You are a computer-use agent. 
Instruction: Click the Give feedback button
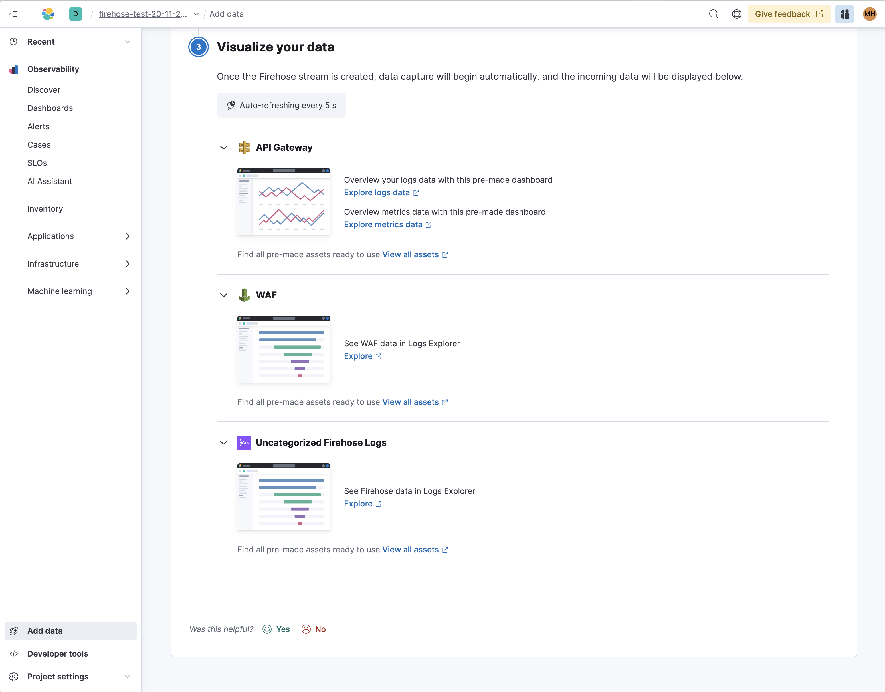coord(789,14)
